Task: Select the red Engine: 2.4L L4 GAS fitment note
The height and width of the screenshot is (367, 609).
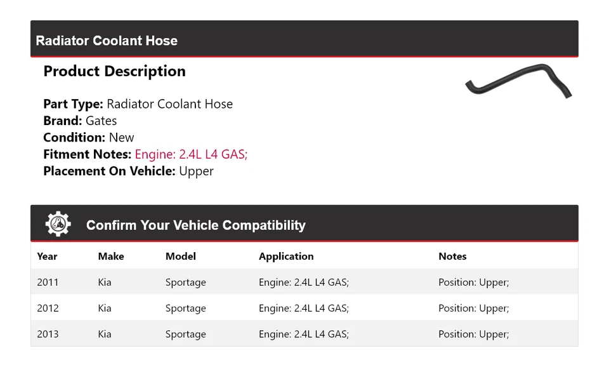Action: [x=191, y=154]
